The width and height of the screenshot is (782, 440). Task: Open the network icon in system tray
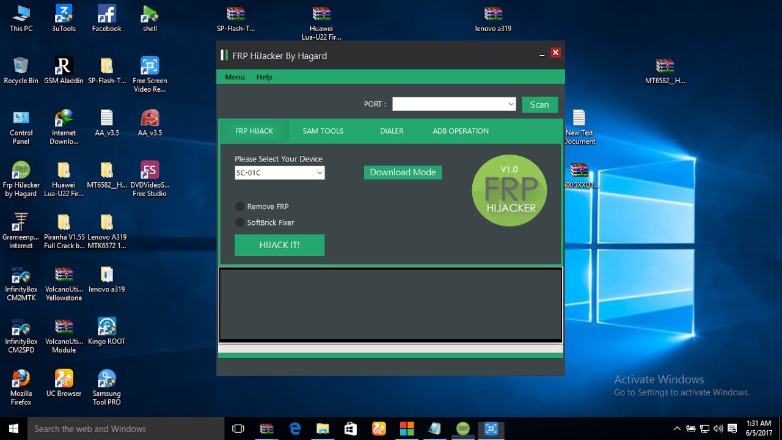tap(705, 428)
